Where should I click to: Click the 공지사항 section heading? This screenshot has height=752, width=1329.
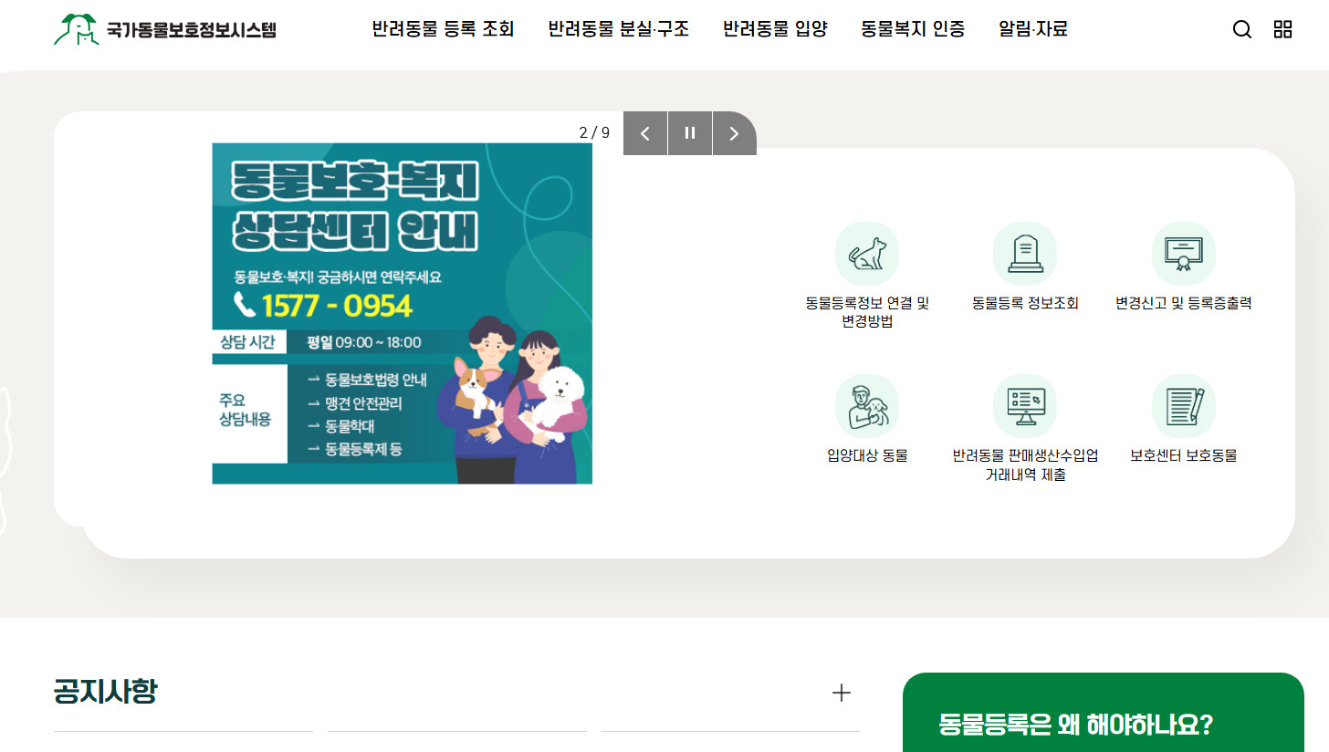click(x=105, y=692)
